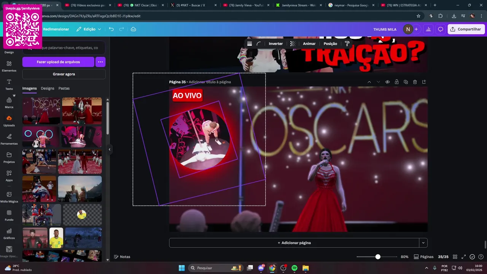The image size is (487, 274).
Task: Hide page 35 with the eye icon
Action: [387, 82]
